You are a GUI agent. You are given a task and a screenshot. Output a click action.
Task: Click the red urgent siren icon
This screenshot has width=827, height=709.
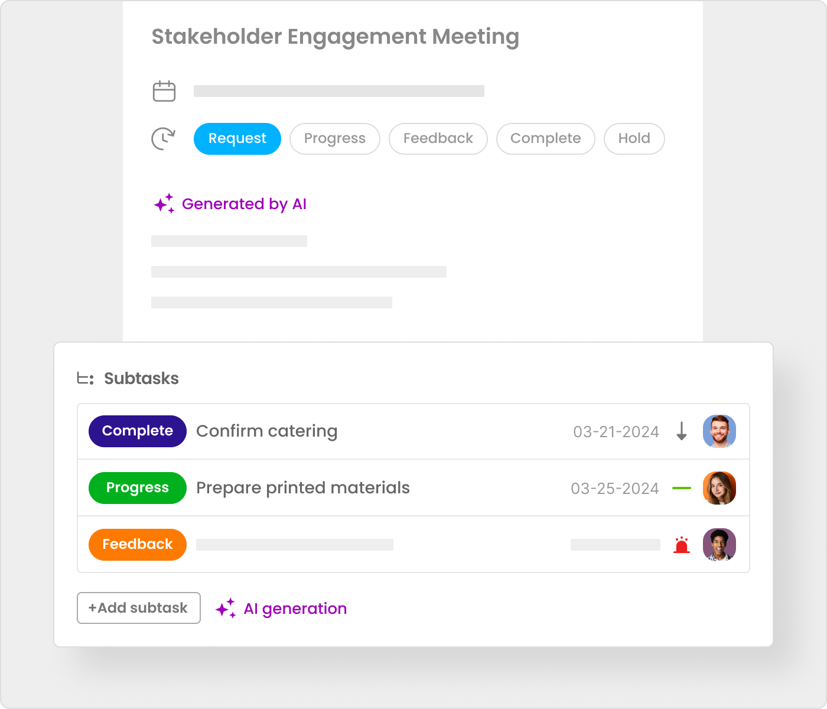(682, 545)
